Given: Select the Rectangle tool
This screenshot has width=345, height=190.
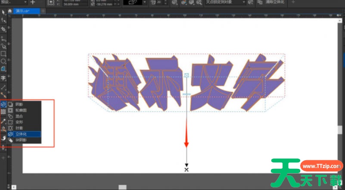Looking at the screenshot, I should click(3, 54).
